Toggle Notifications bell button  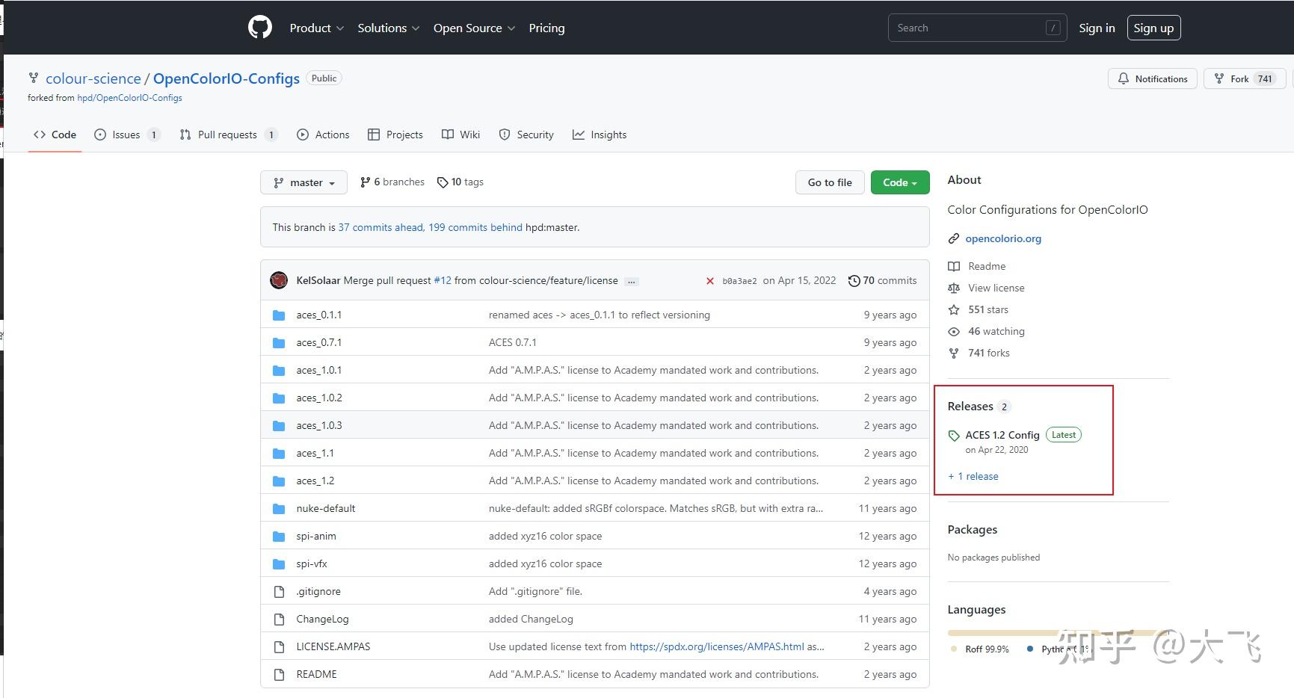pyautogui.click(x=1152, y=78)
